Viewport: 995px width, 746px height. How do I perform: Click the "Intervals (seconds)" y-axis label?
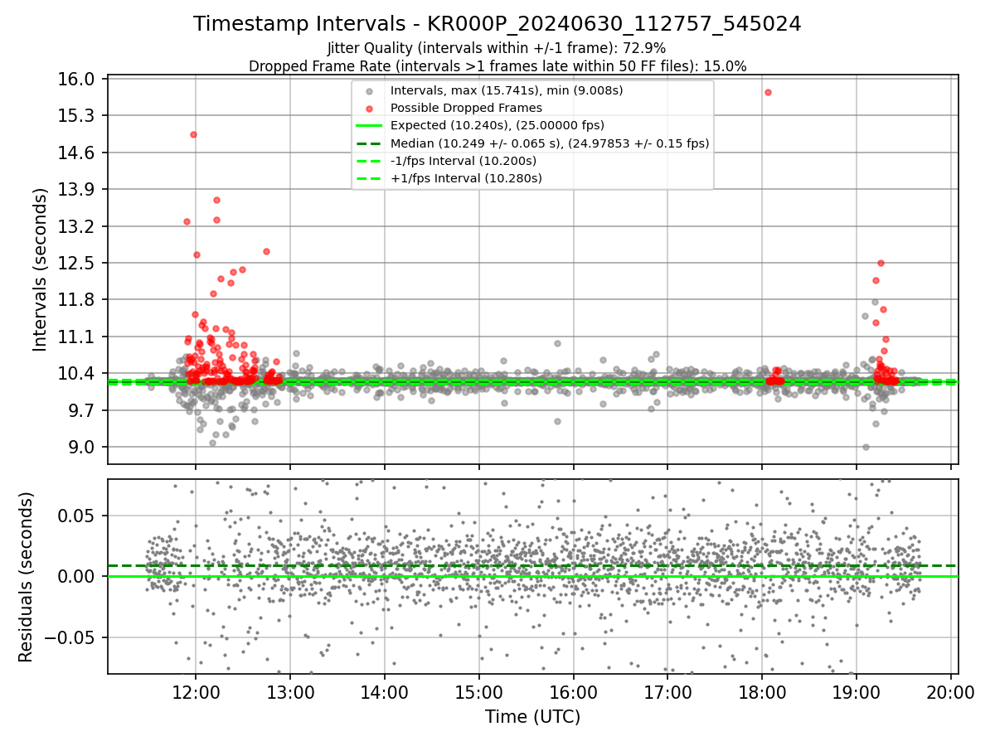(x=40, y=269)
